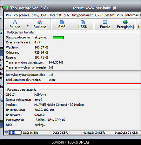This screenshot has width=141, height=145.
Task: Click the MaxDLS: 71 KB/s status entry
Action: coord(126,133)
